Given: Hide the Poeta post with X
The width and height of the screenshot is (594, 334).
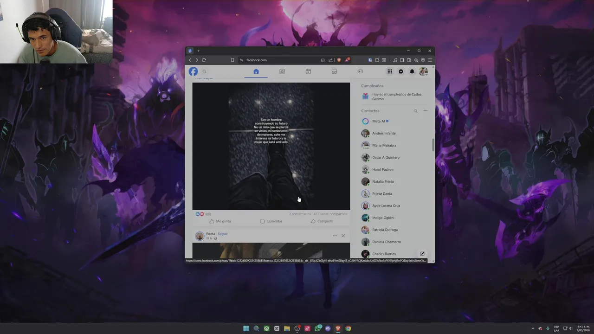Looking at the screenshot, I should pos(343,236).
